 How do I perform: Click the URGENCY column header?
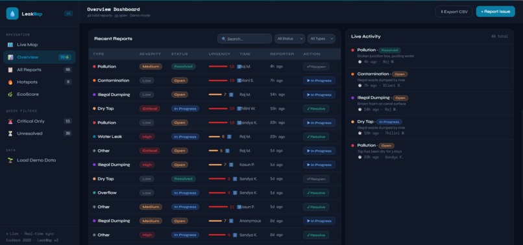219,54
